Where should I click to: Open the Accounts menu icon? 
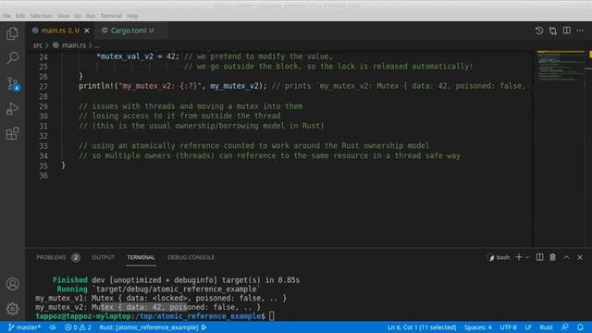pyautogui.click(x=12, y=284)
